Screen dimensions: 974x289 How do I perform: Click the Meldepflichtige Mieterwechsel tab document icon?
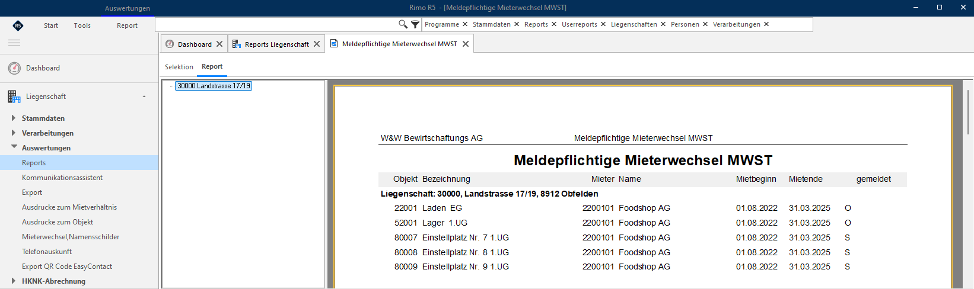(334, 44)
